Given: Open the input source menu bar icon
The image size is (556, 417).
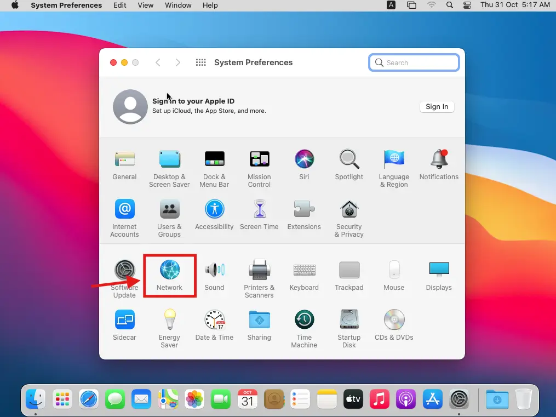Looking at the screenshot, I should click(x=391, y=5).
